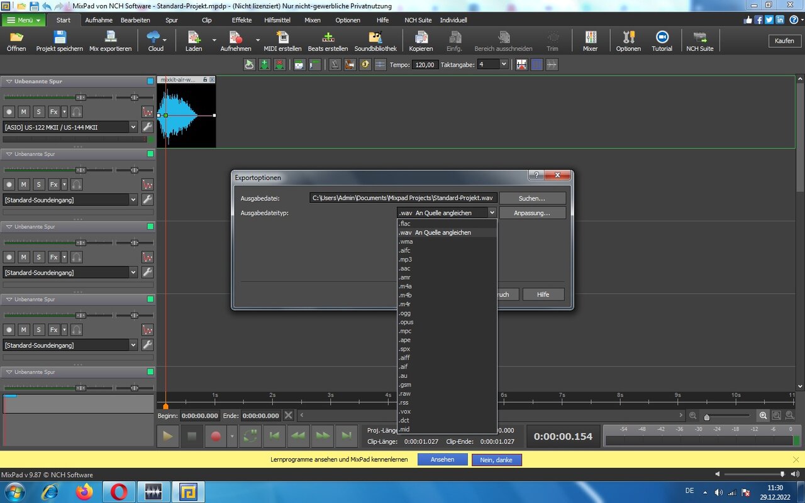The image size is (805, 503).
Task: Arm recording on the first track
Action: coord(9,112)
